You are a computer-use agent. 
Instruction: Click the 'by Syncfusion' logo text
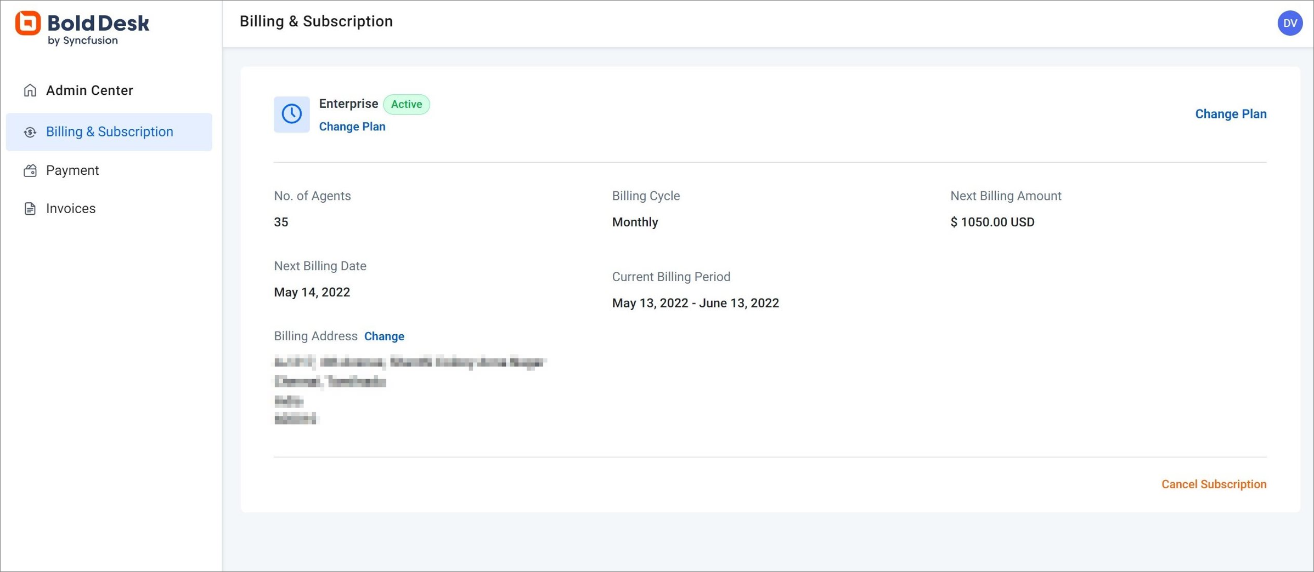(83, 41)
